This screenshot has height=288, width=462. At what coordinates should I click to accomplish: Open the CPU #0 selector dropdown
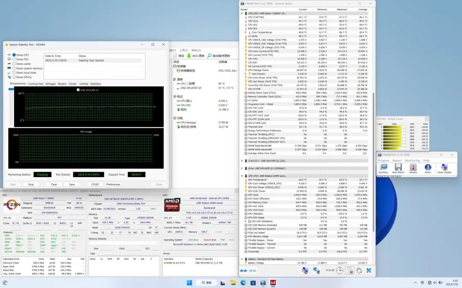coord(10,218)
